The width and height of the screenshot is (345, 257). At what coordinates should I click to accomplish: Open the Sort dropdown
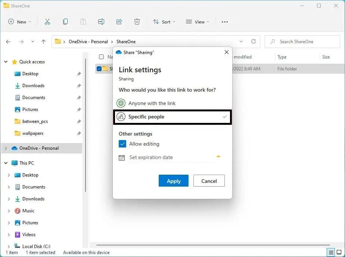pyautogui.click(x=164, y=22)
